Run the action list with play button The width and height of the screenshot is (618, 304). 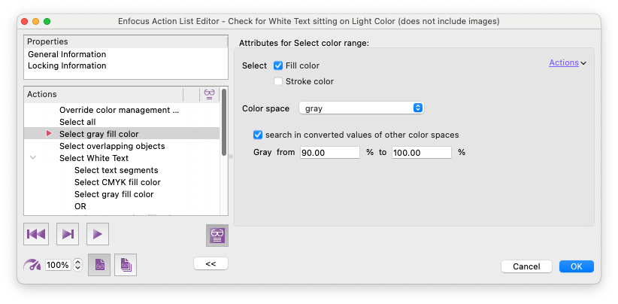[98, 234]
